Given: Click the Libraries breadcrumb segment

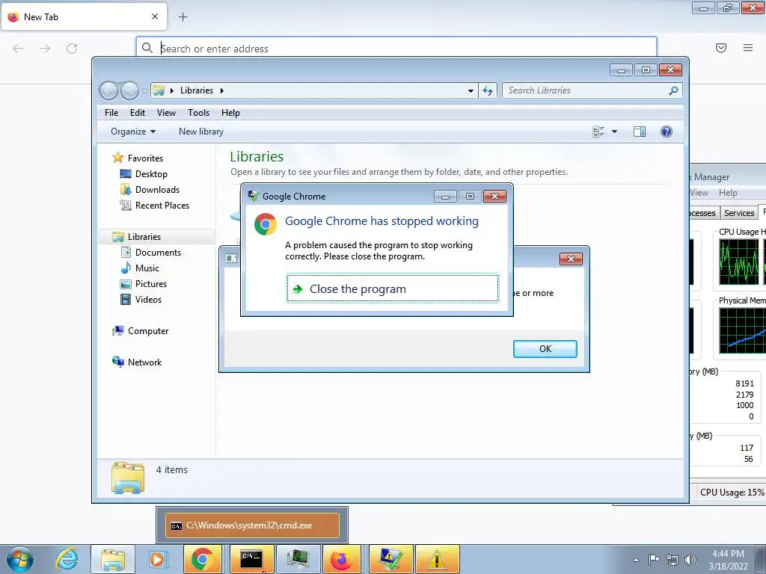Looking at the screenshot, I should 197,90.
